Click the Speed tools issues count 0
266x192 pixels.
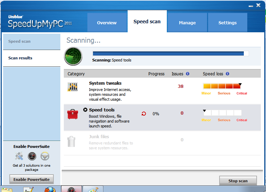pyautogui.click(x=182, y=113)
